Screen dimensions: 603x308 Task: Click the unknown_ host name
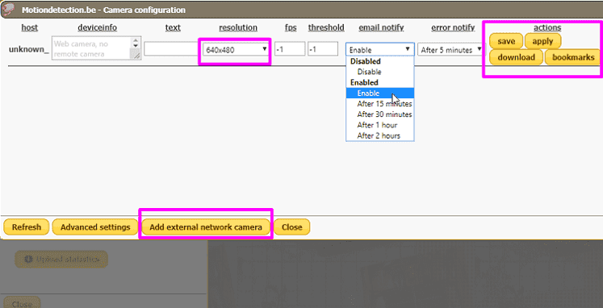tap(29, 50)
